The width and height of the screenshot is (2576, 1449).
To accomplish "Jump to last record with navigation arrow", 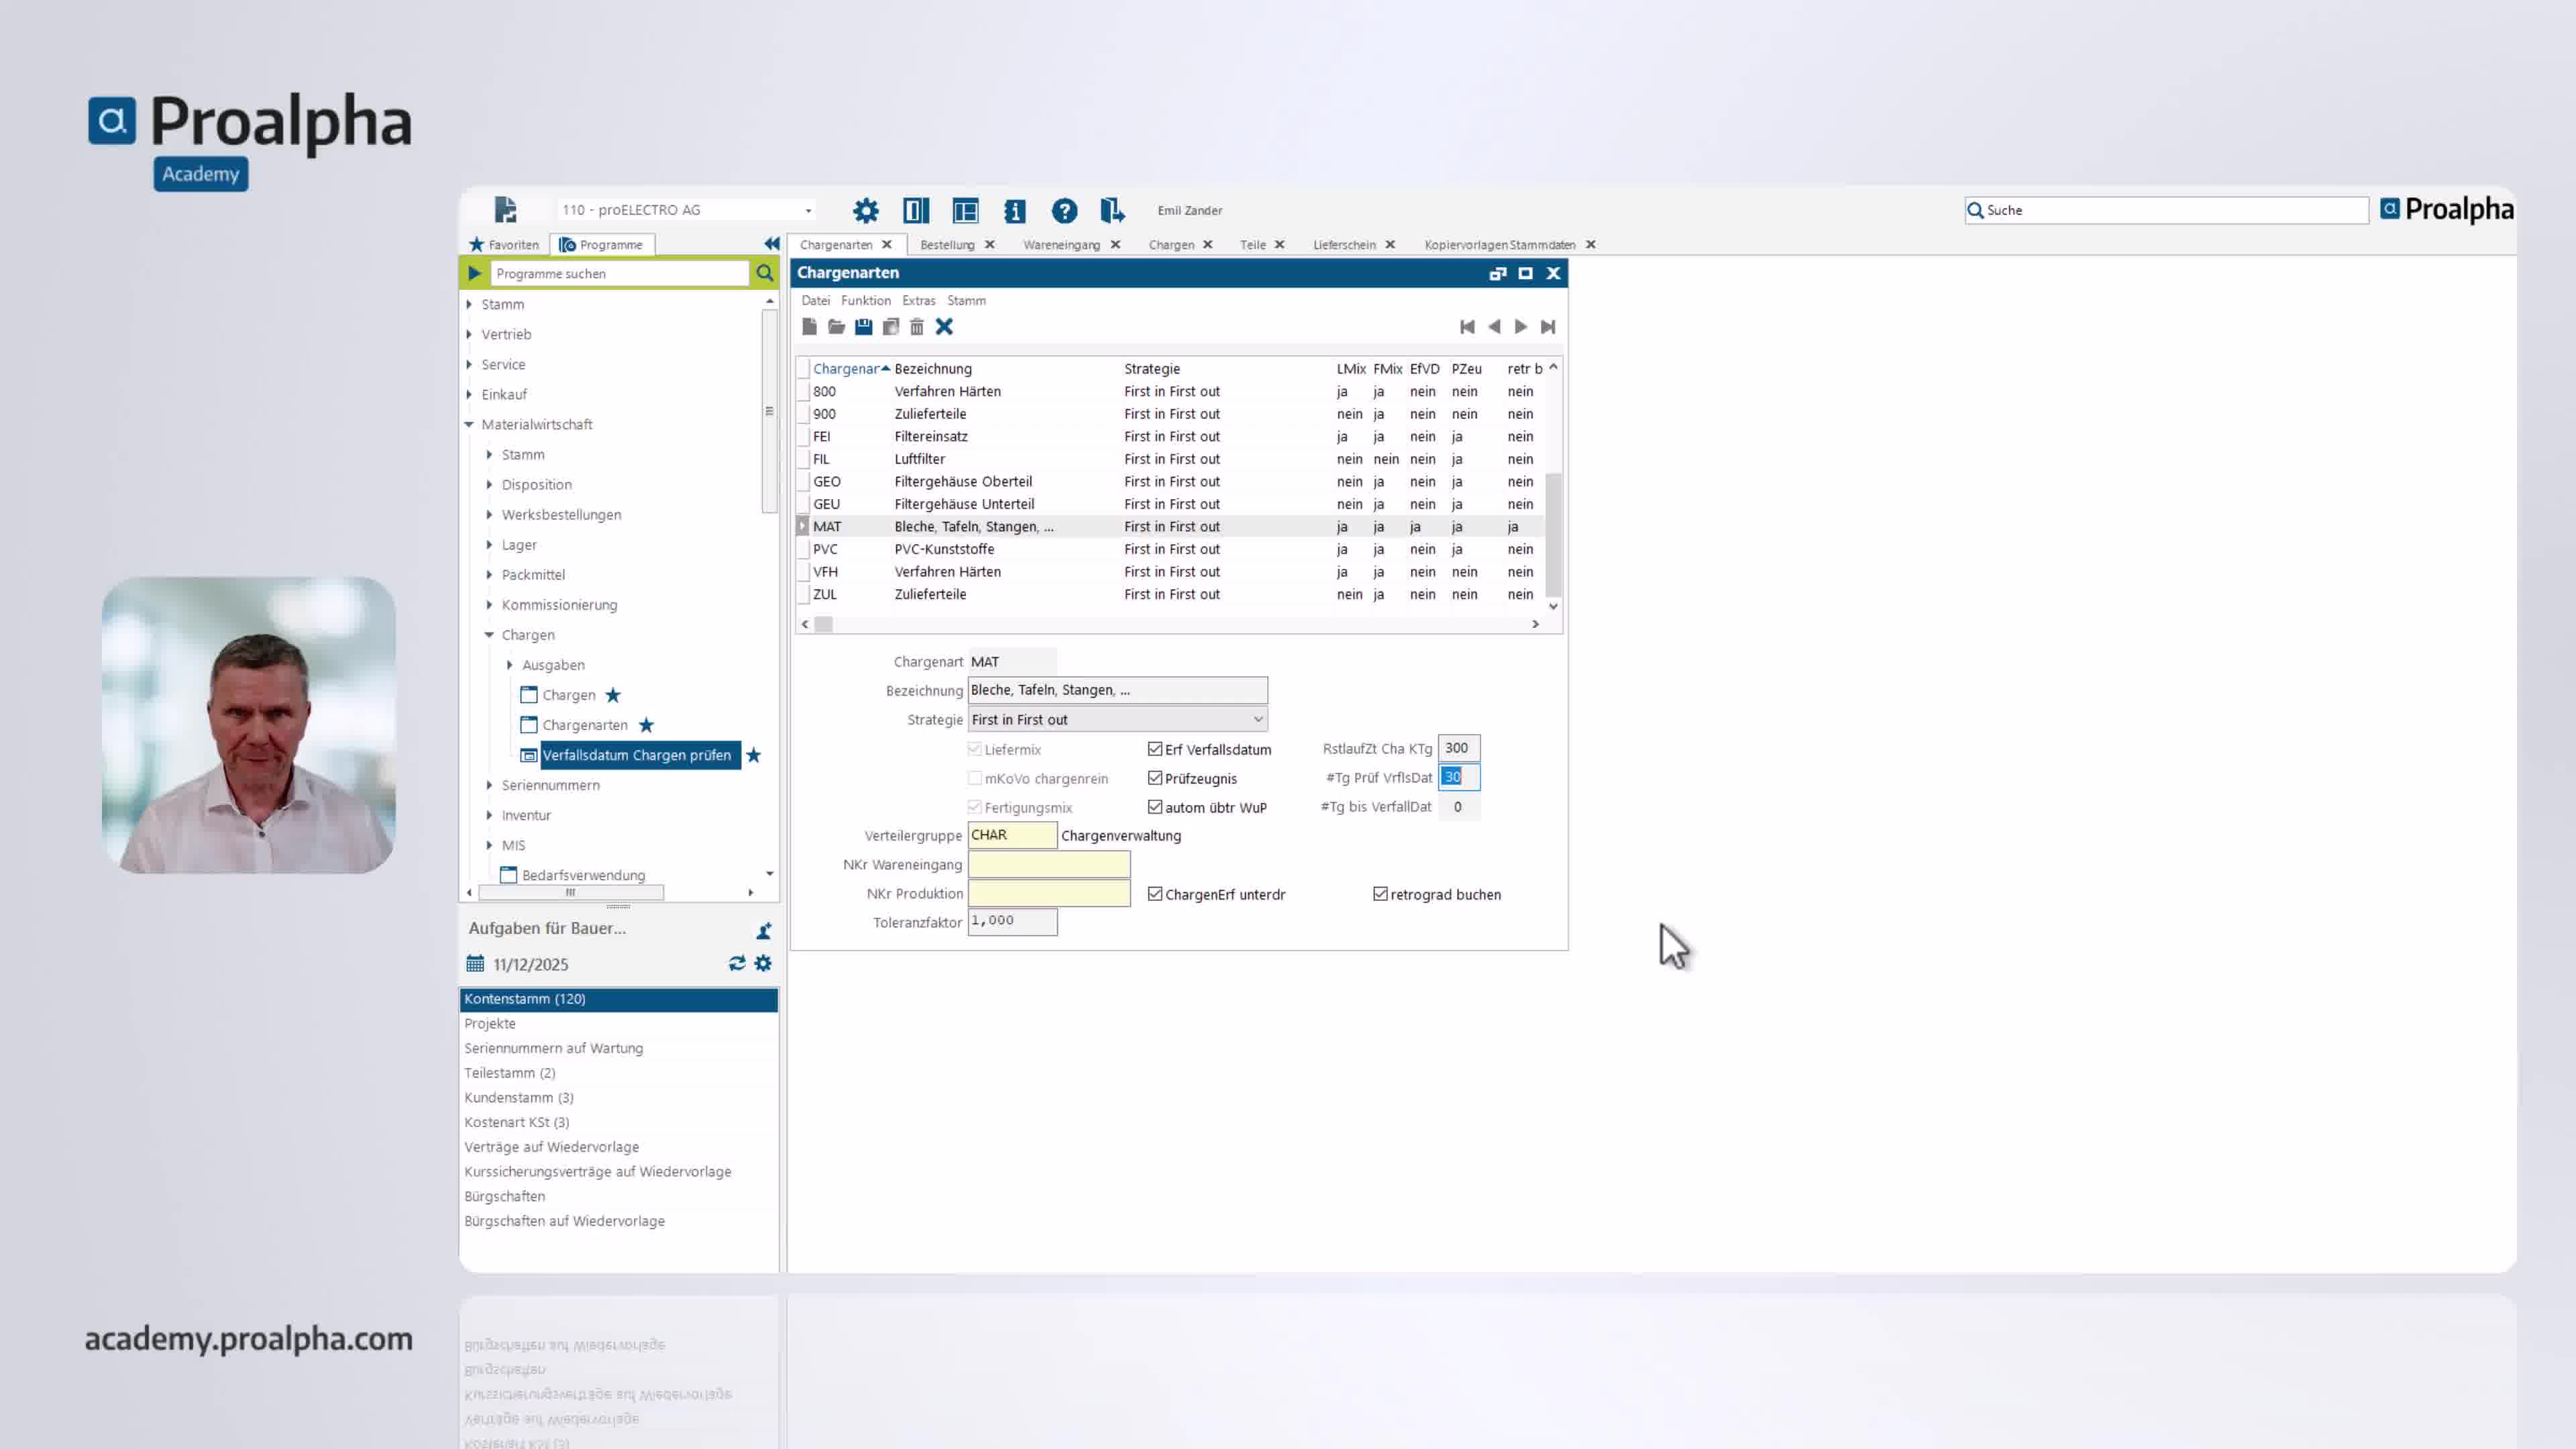I will coord(1549,327).
